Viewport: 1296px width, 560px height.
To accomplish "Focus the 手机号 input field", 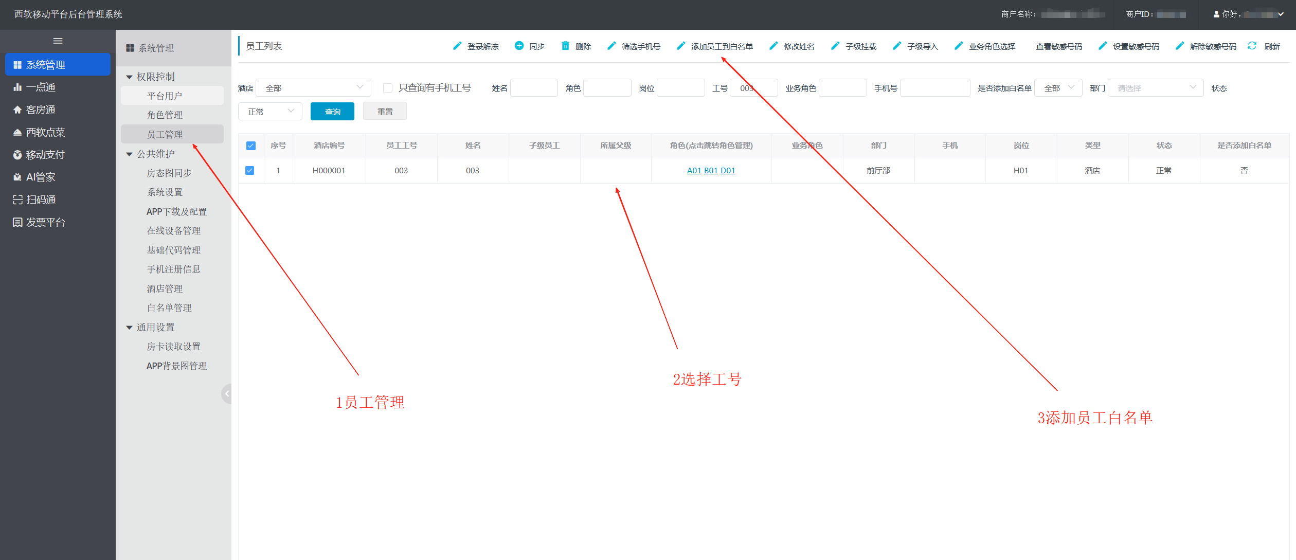I will point(935,88).
